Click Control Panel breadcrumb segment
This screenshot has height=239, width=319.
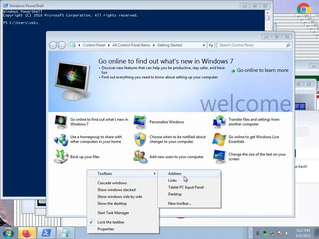(94, 45)
